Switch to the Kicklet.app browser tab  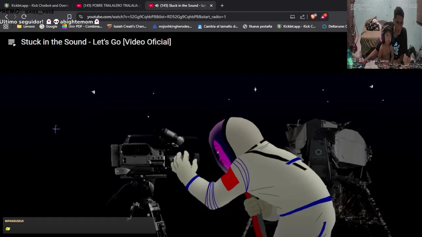tap(36, 6)
